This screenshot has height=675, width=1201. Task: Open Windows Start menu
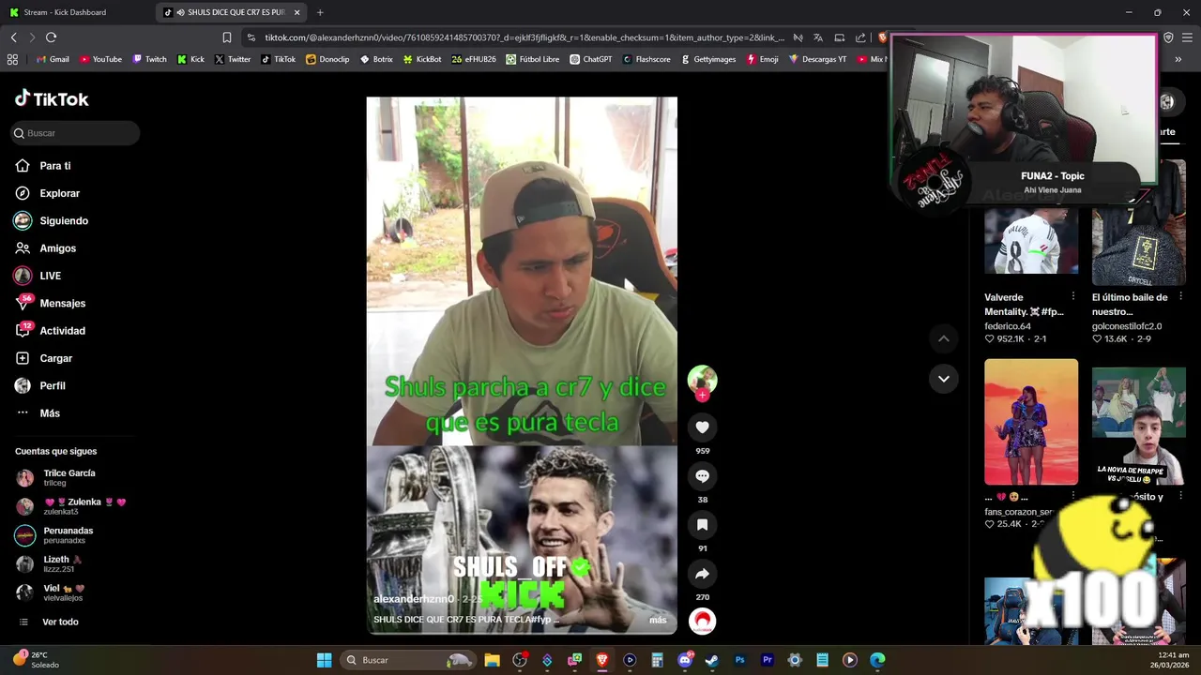[324, 660]
